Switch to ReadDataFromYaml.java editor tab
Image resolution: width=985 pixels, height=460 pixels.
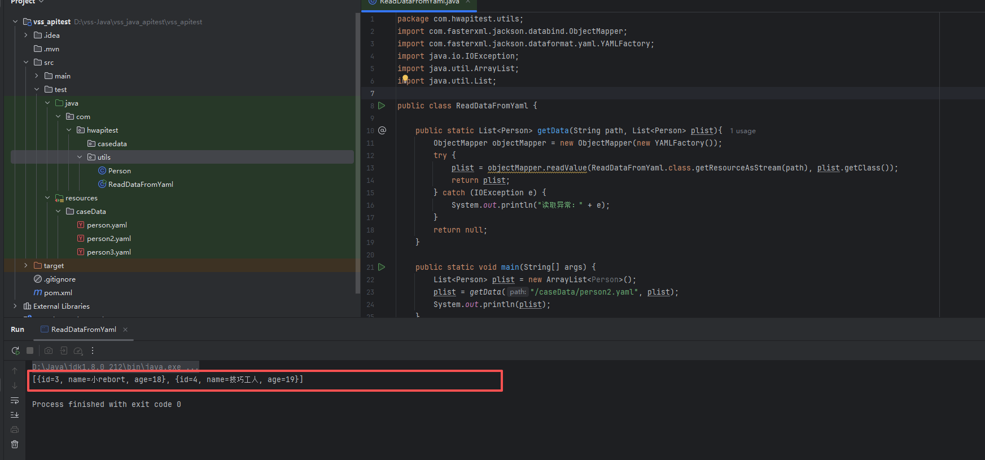click(x=419, y=3)
